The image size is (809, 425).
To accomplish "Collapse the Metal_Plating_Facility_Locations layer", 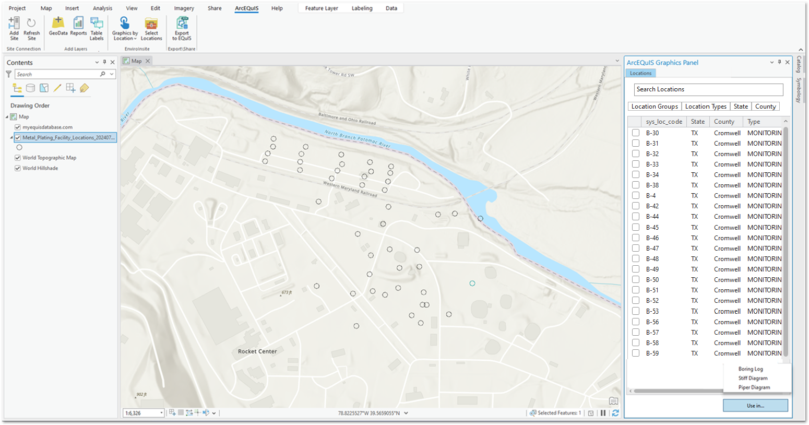I will pyautogui.click(x=11, y=138).
